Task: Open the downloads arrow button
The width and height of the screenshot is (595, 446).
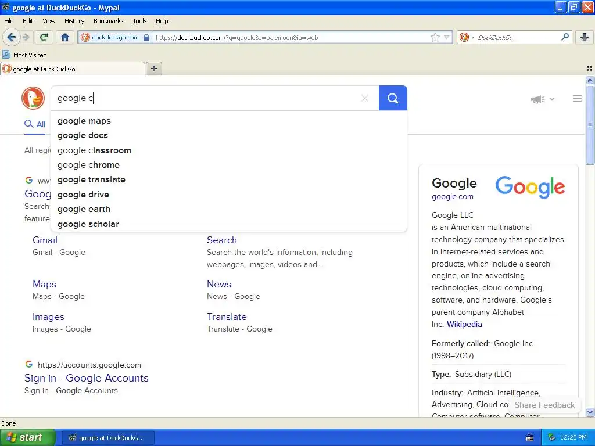Action: 585,37
